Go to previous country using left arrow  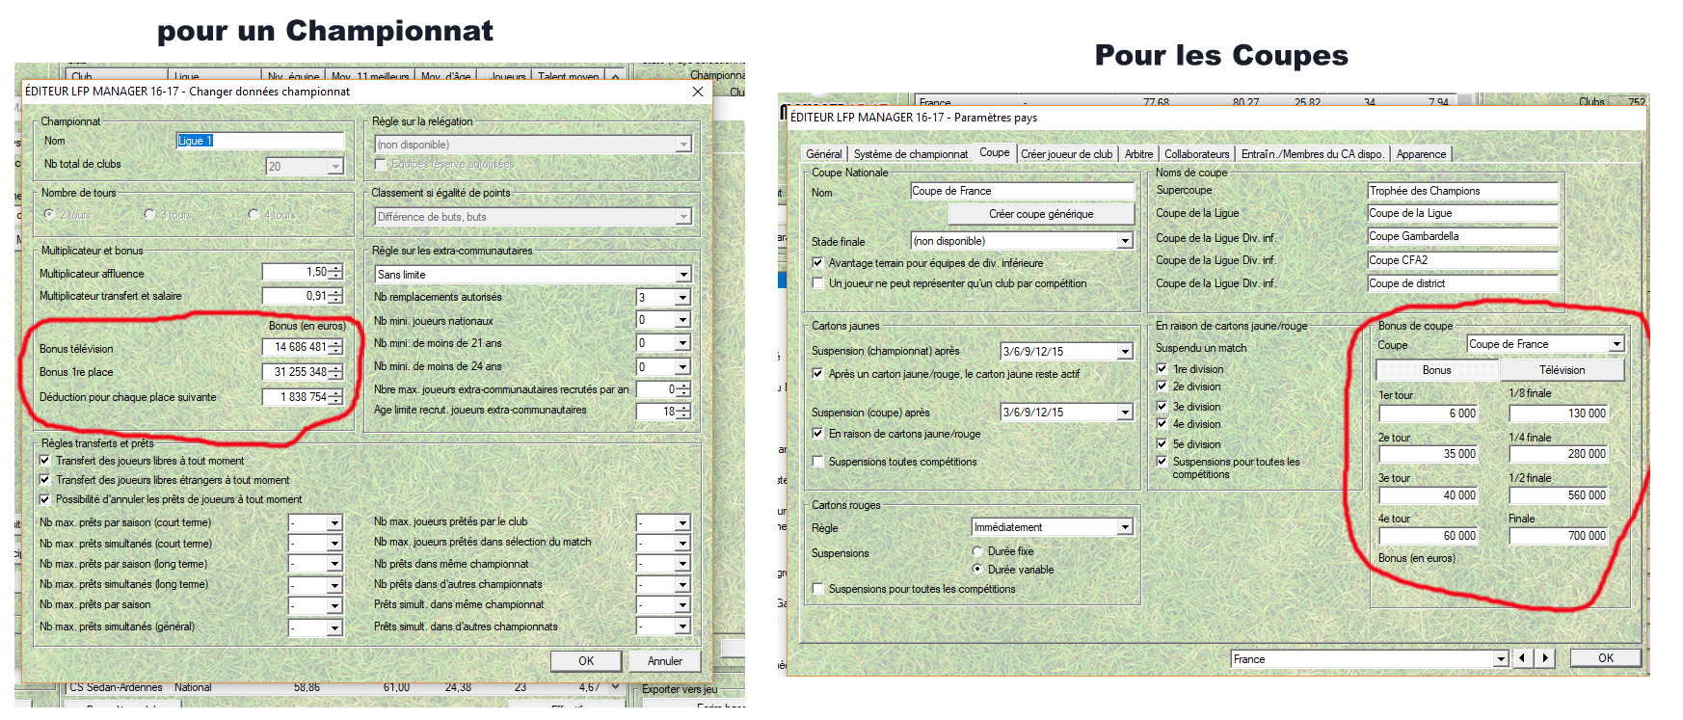click(x=1522, y=658)
